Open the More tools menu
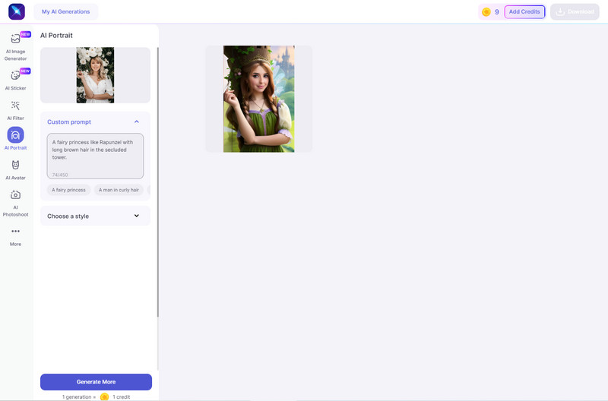608x401 pixels. pyautogui.click(x=15, y=232)
